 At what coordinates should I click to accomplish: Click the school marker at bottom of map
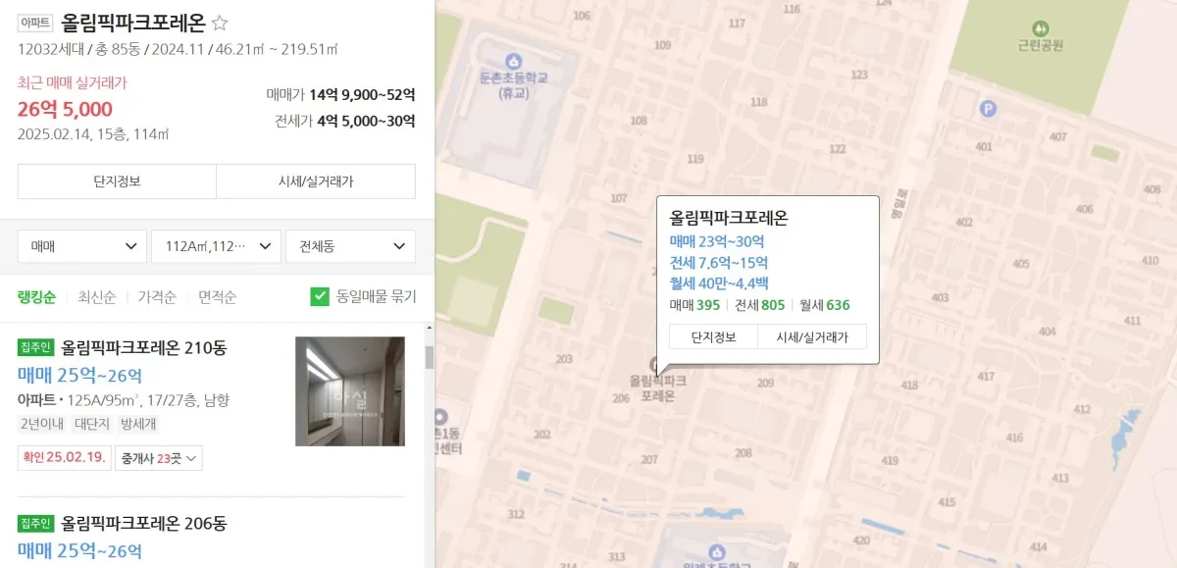(716, 553)
